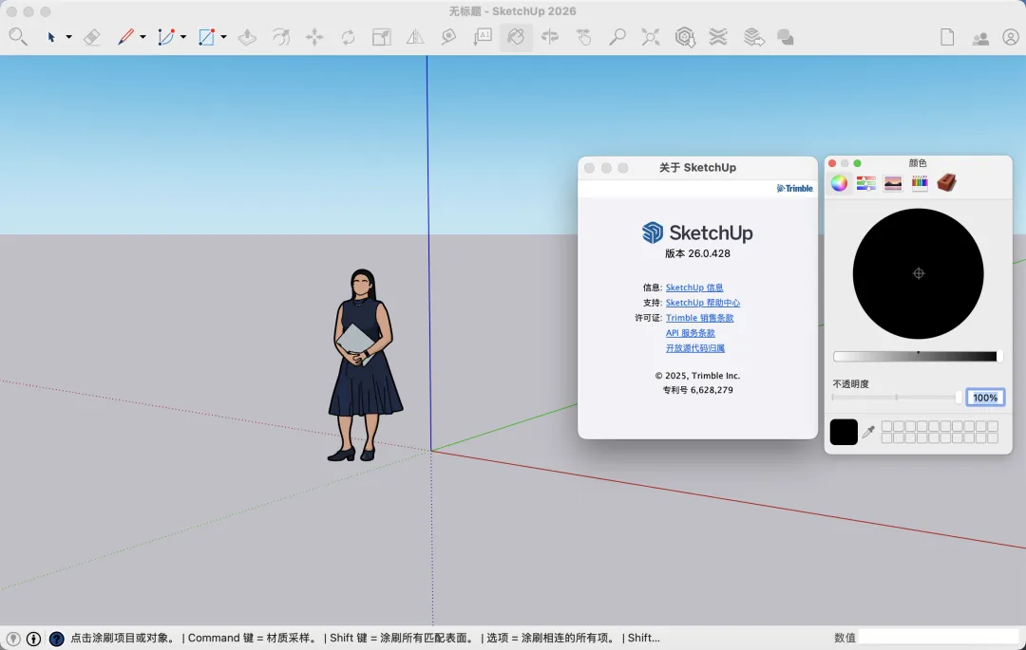Activate the Orbit tool
This screenshot has height=650, width=1026.
pyautogui.click(x=550, y=37)
